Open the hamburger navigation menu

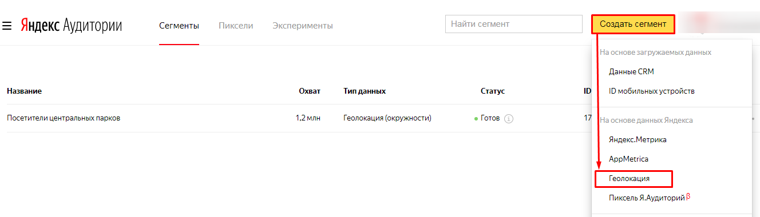(7, 26)
